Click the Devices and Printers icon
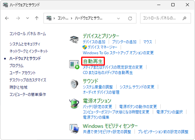Screen dimensions: 195x140 pos(74,40)
